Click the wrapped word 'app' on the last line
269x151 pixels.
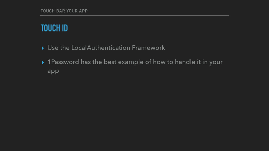point(53,71)
